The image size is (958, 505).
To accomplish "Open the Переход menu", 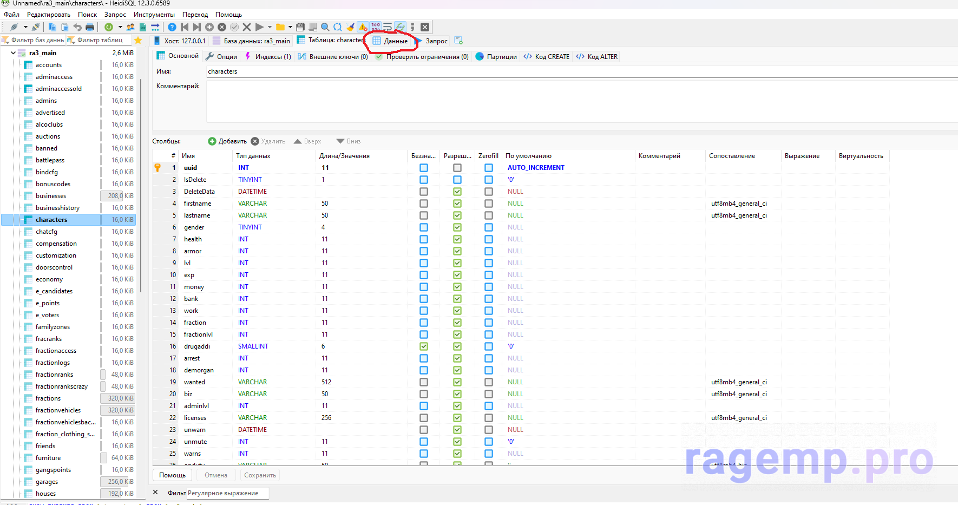I will tap(195, 15).
